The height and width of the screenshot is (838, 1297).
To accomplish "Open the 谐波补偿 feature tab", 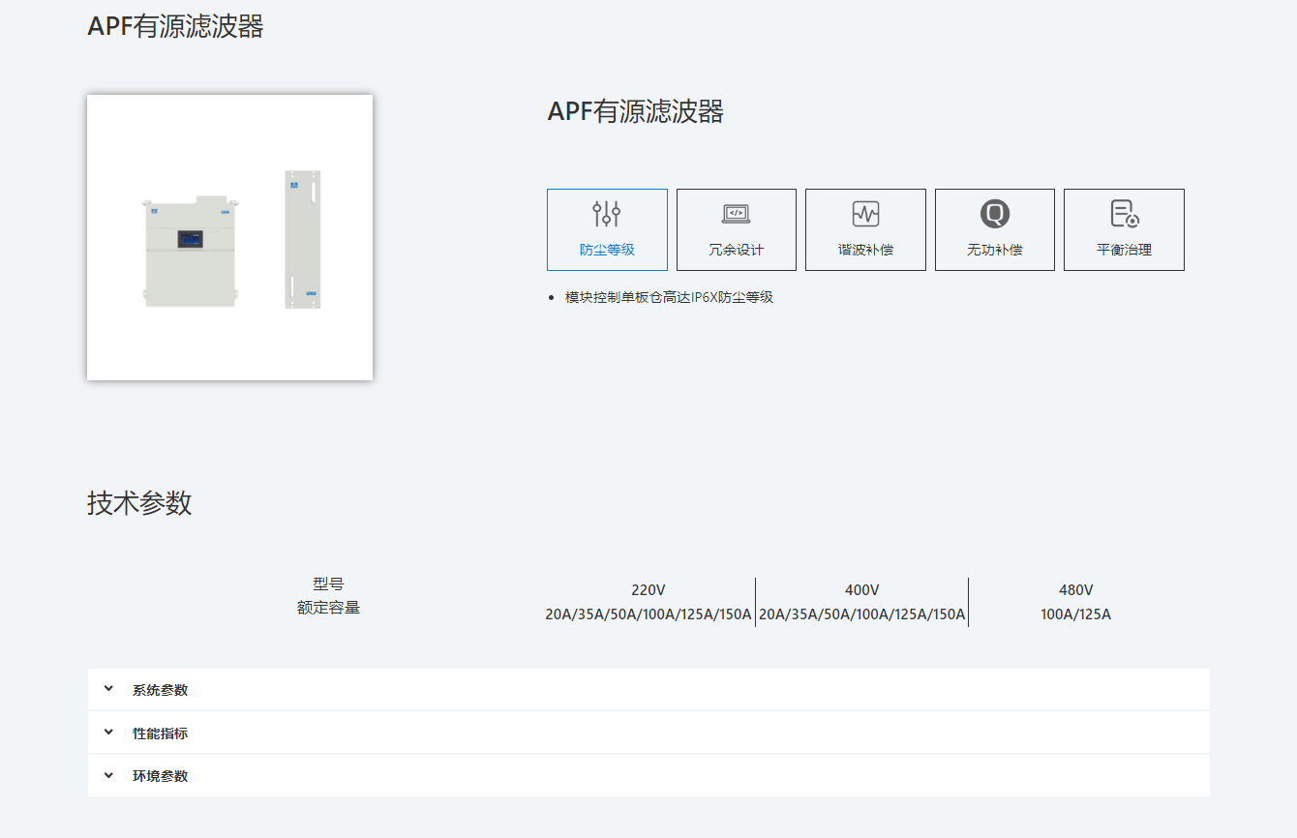I will pos(865,250).
